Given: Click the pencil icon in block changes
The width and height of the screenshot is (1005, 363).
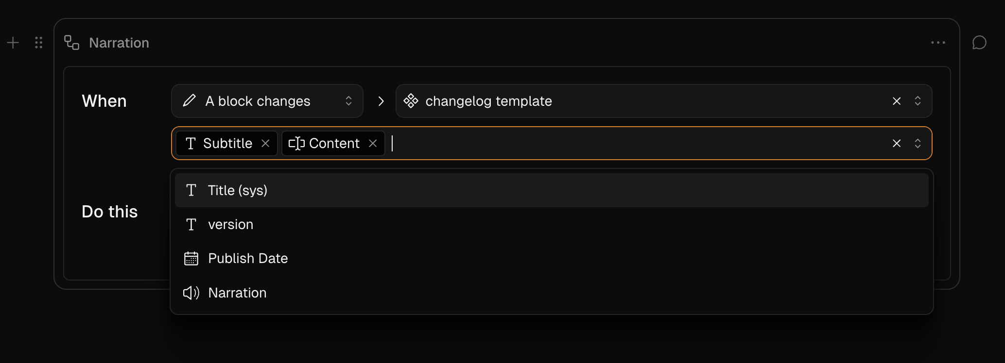Looking at the screenshot, I should point(189,100).
